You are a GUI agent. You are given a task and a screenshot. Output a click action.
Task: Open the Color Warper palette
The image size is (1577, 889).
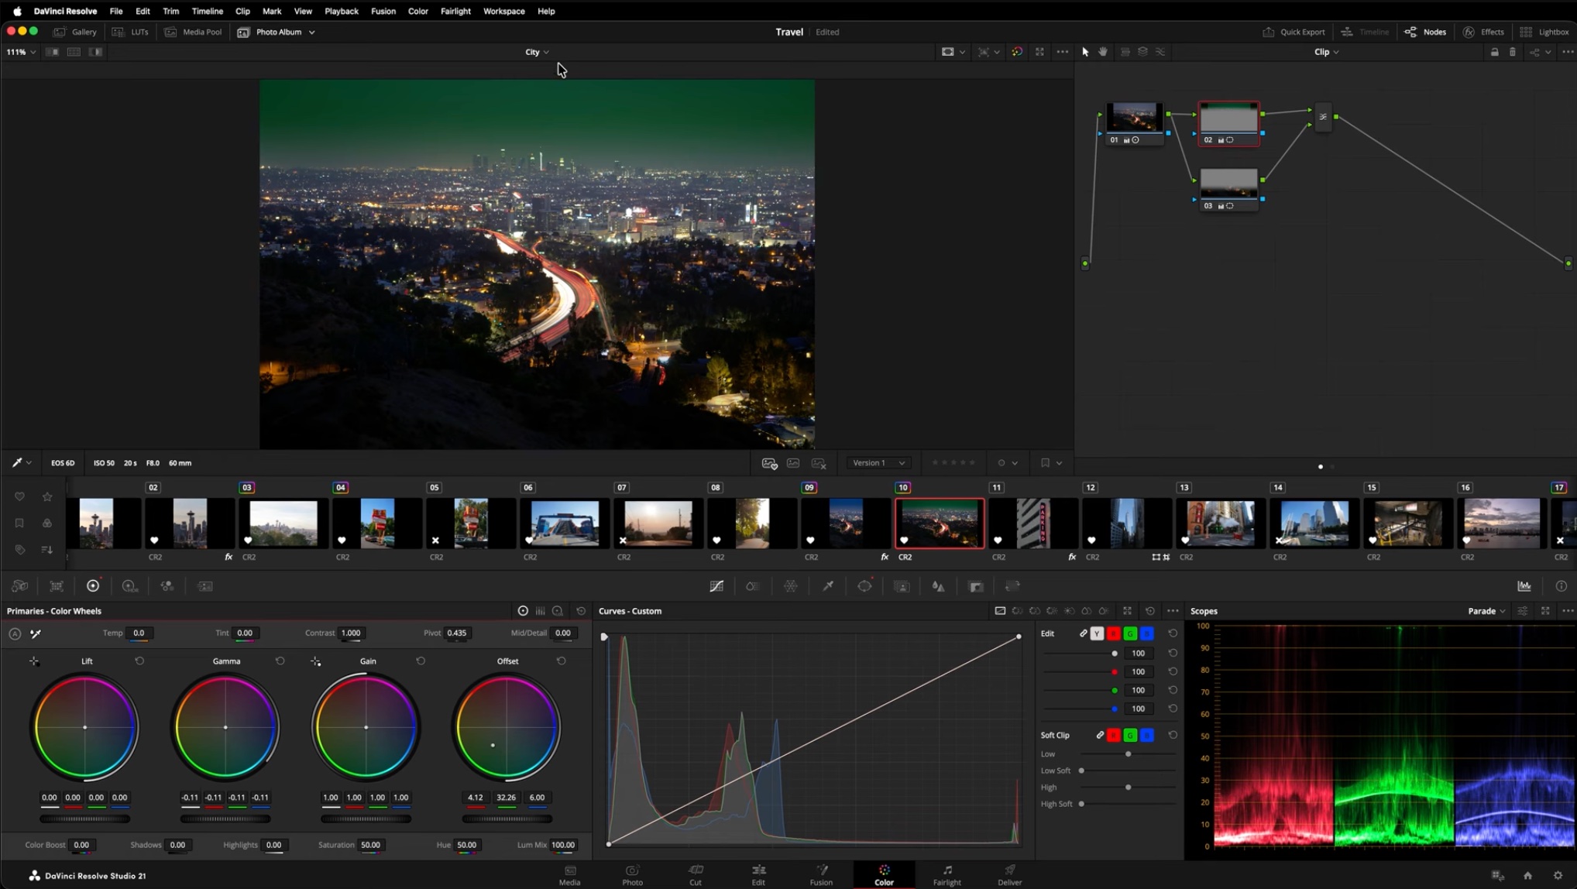coord(791,586)
